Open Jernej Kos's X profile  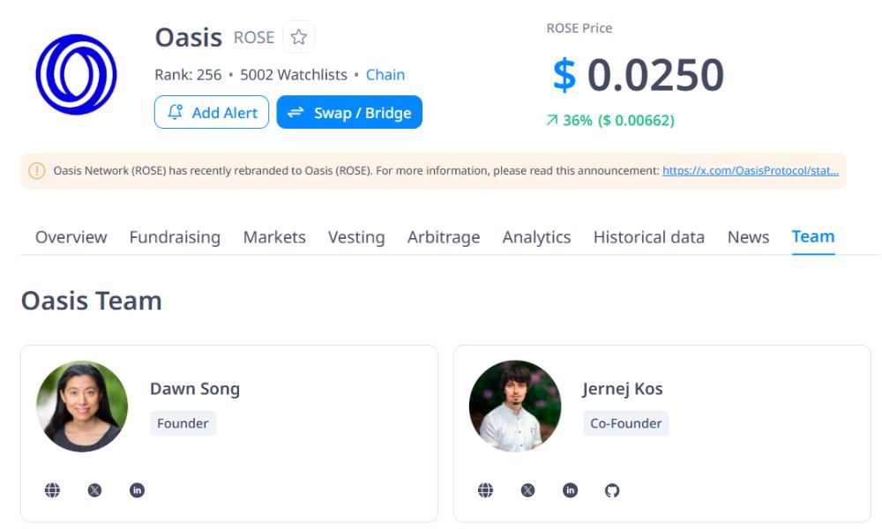click(x=527, y=489)
